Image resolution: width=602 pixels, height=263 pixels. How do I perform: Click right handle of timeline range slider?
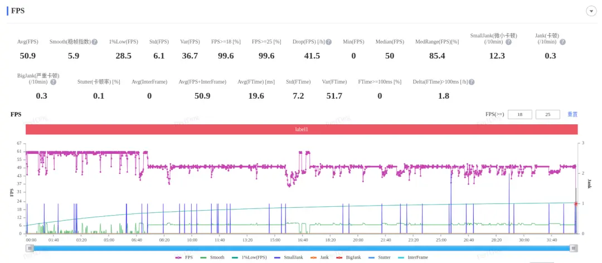click(x=574, y=249)
